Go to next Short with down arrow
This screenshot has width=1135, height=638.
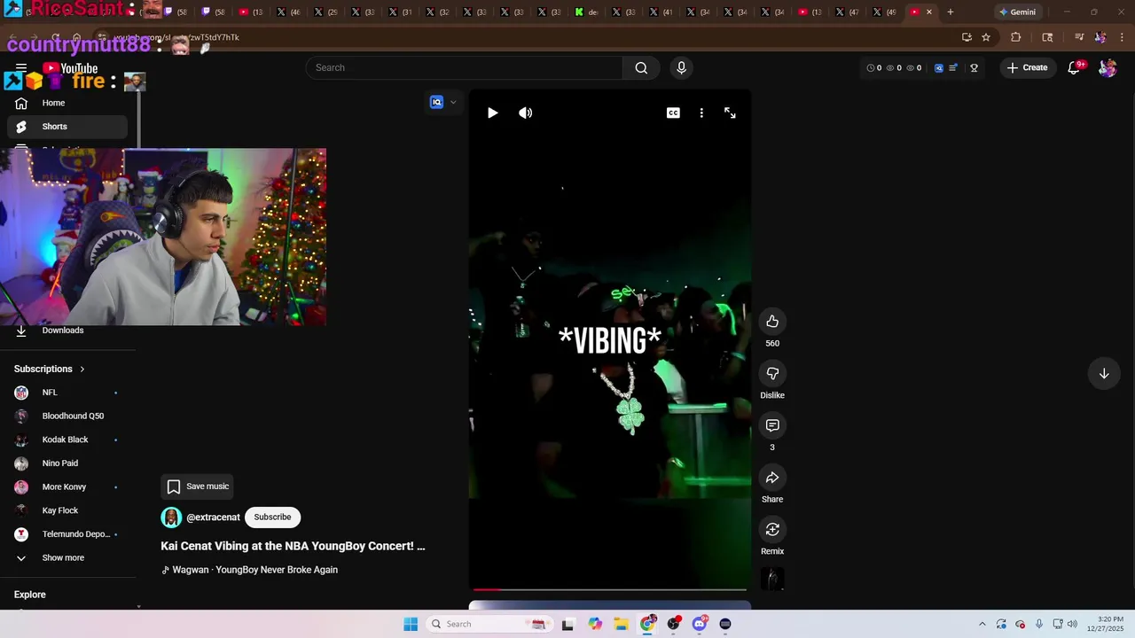coord(1104,374)
